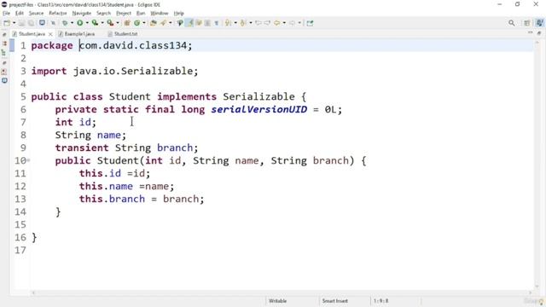Click the Open Perspective icon
Image resolution: width=546 pixels, height=307 pixels.
pyautogui.click(x=526, y=23)
